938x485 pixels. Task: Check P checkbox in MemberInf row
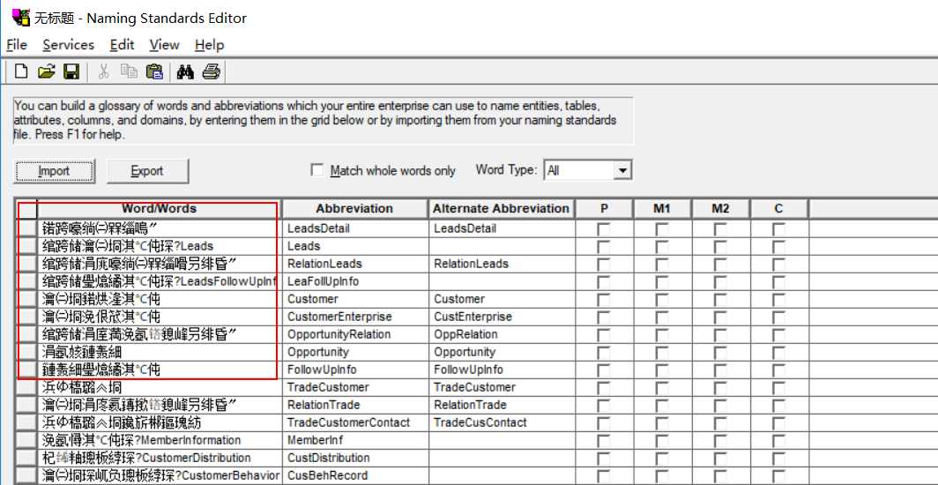pyautogui.click(x=604, y=441)
